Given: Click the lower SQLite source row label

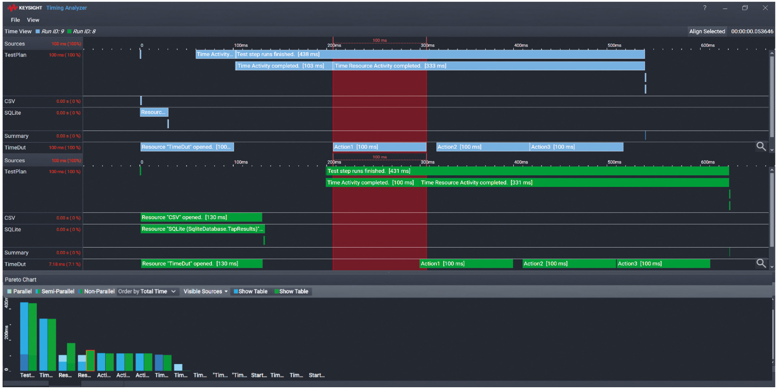Looking at the screenshot, I should pos(13,230).
